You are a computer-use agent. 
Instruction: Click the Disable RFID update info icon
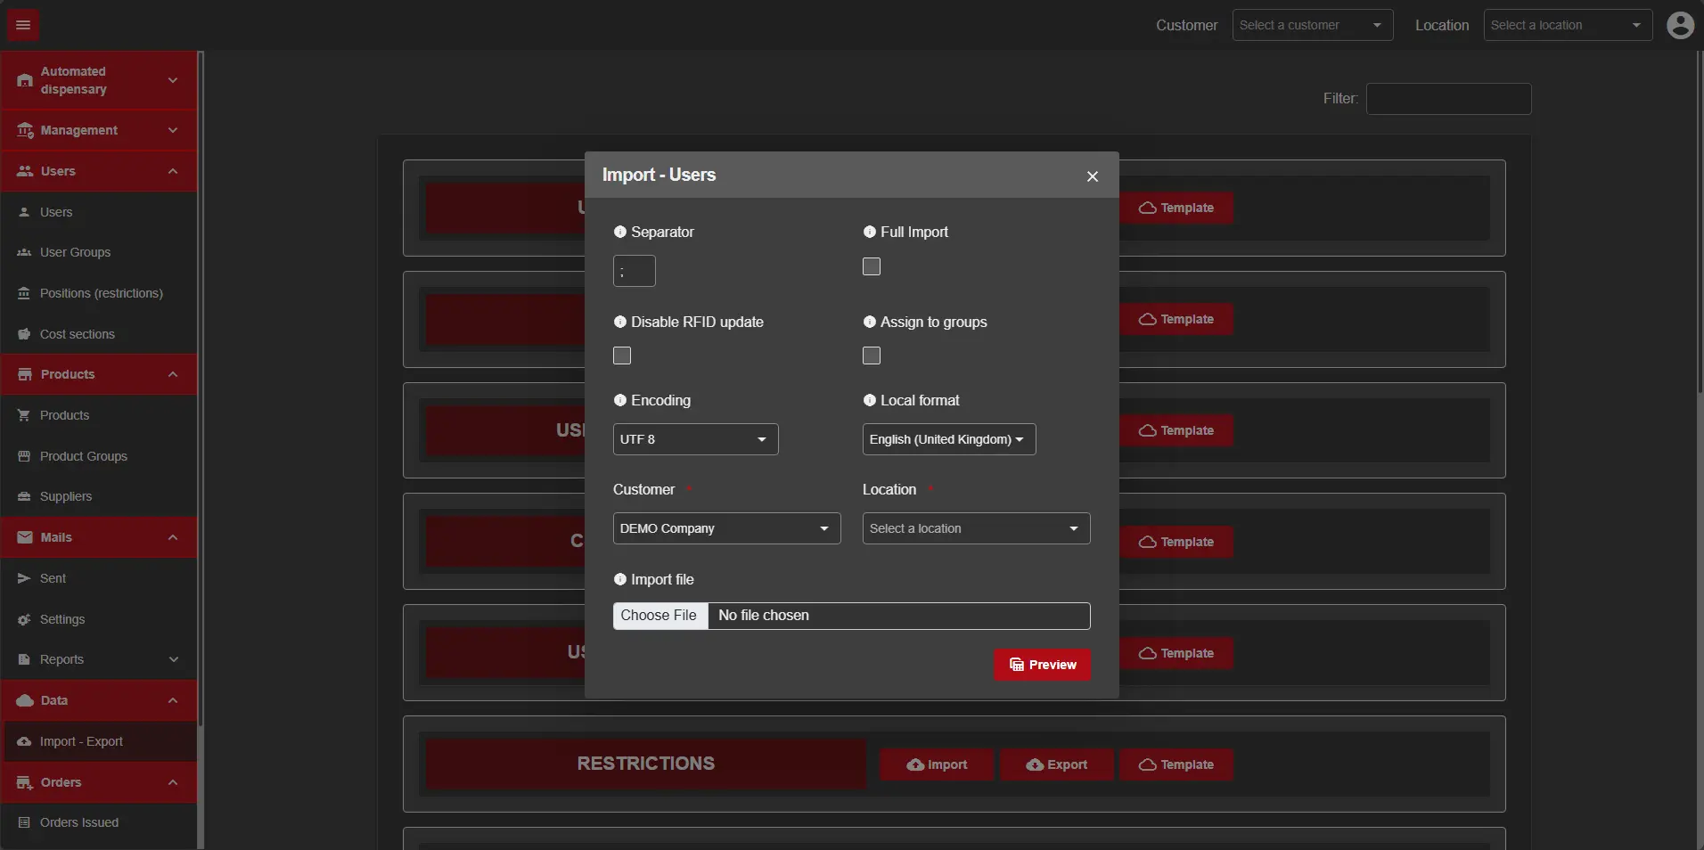[x=620, y=322]
